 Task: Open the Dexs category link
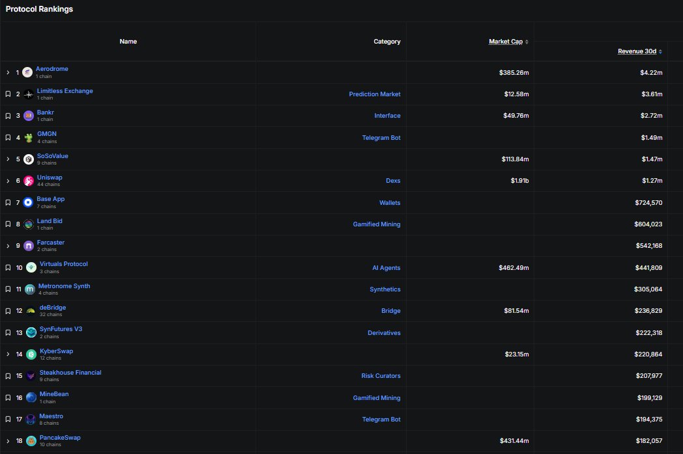click(393, 180)
